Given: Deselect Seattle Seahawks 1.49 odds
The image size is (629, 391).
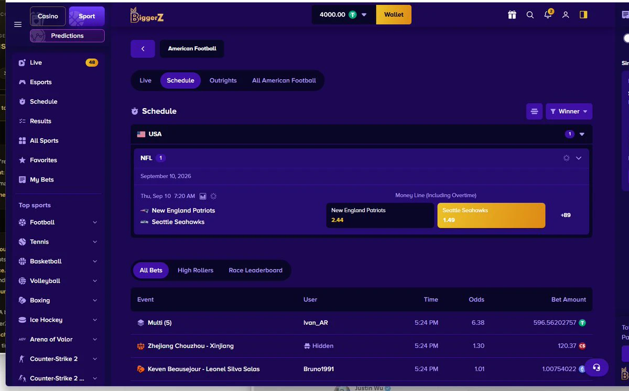Looking at the screenshot, I should 491,215.
